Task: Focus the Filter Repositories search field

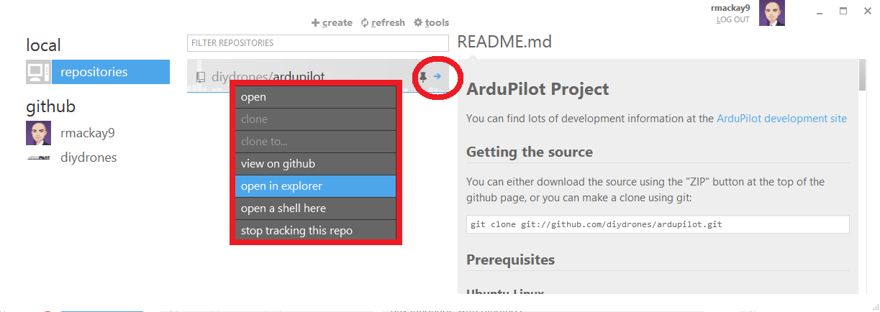Action: click(x=317, y=43)
